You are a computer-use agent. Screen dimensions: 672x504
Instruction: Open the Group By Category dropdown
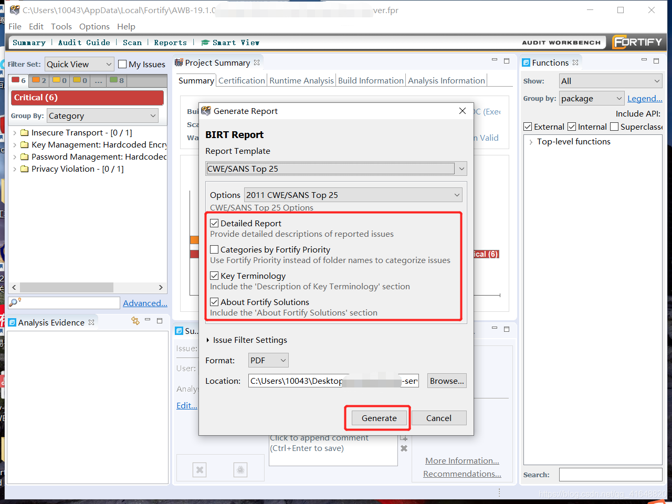(x=102, y=115)
